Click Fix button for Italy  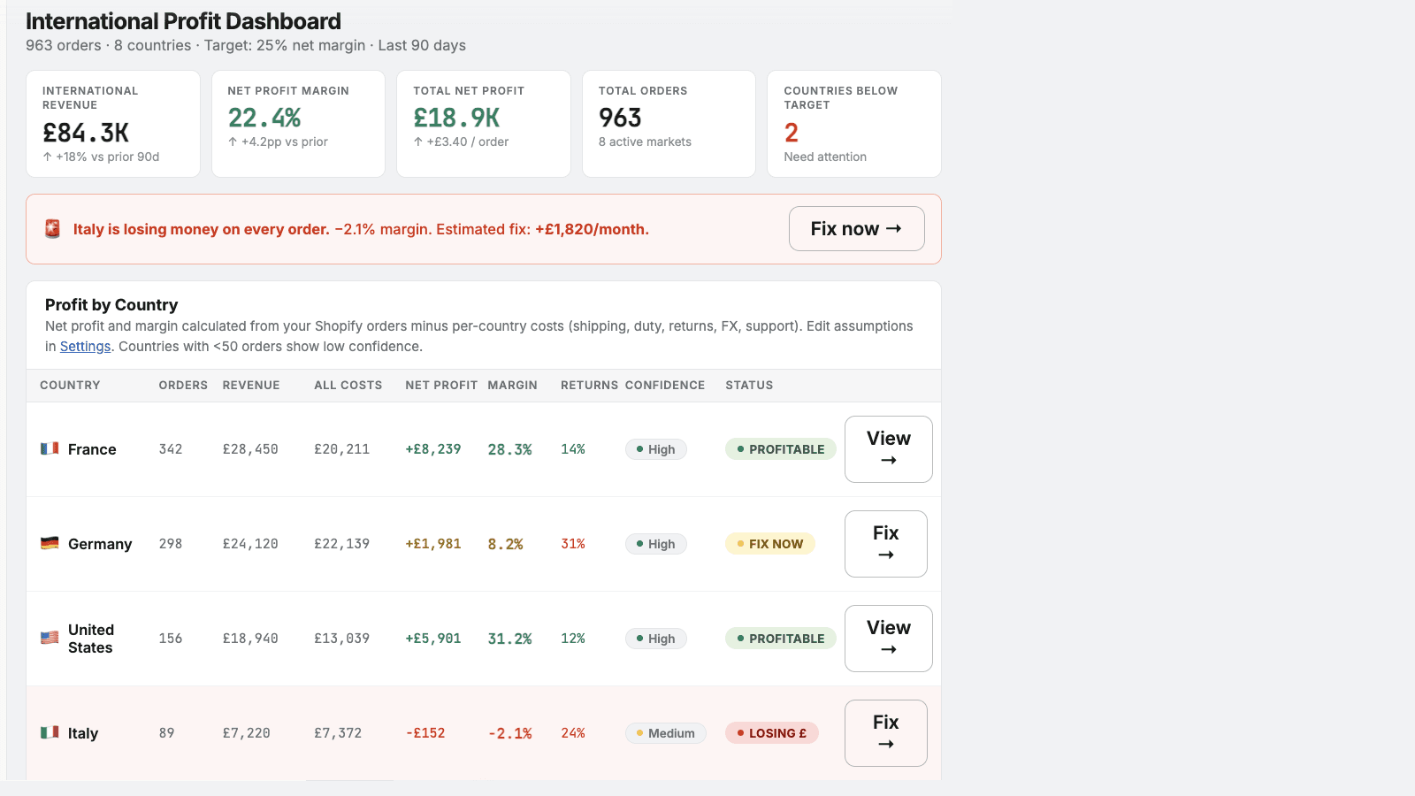[x=885, y=733]
